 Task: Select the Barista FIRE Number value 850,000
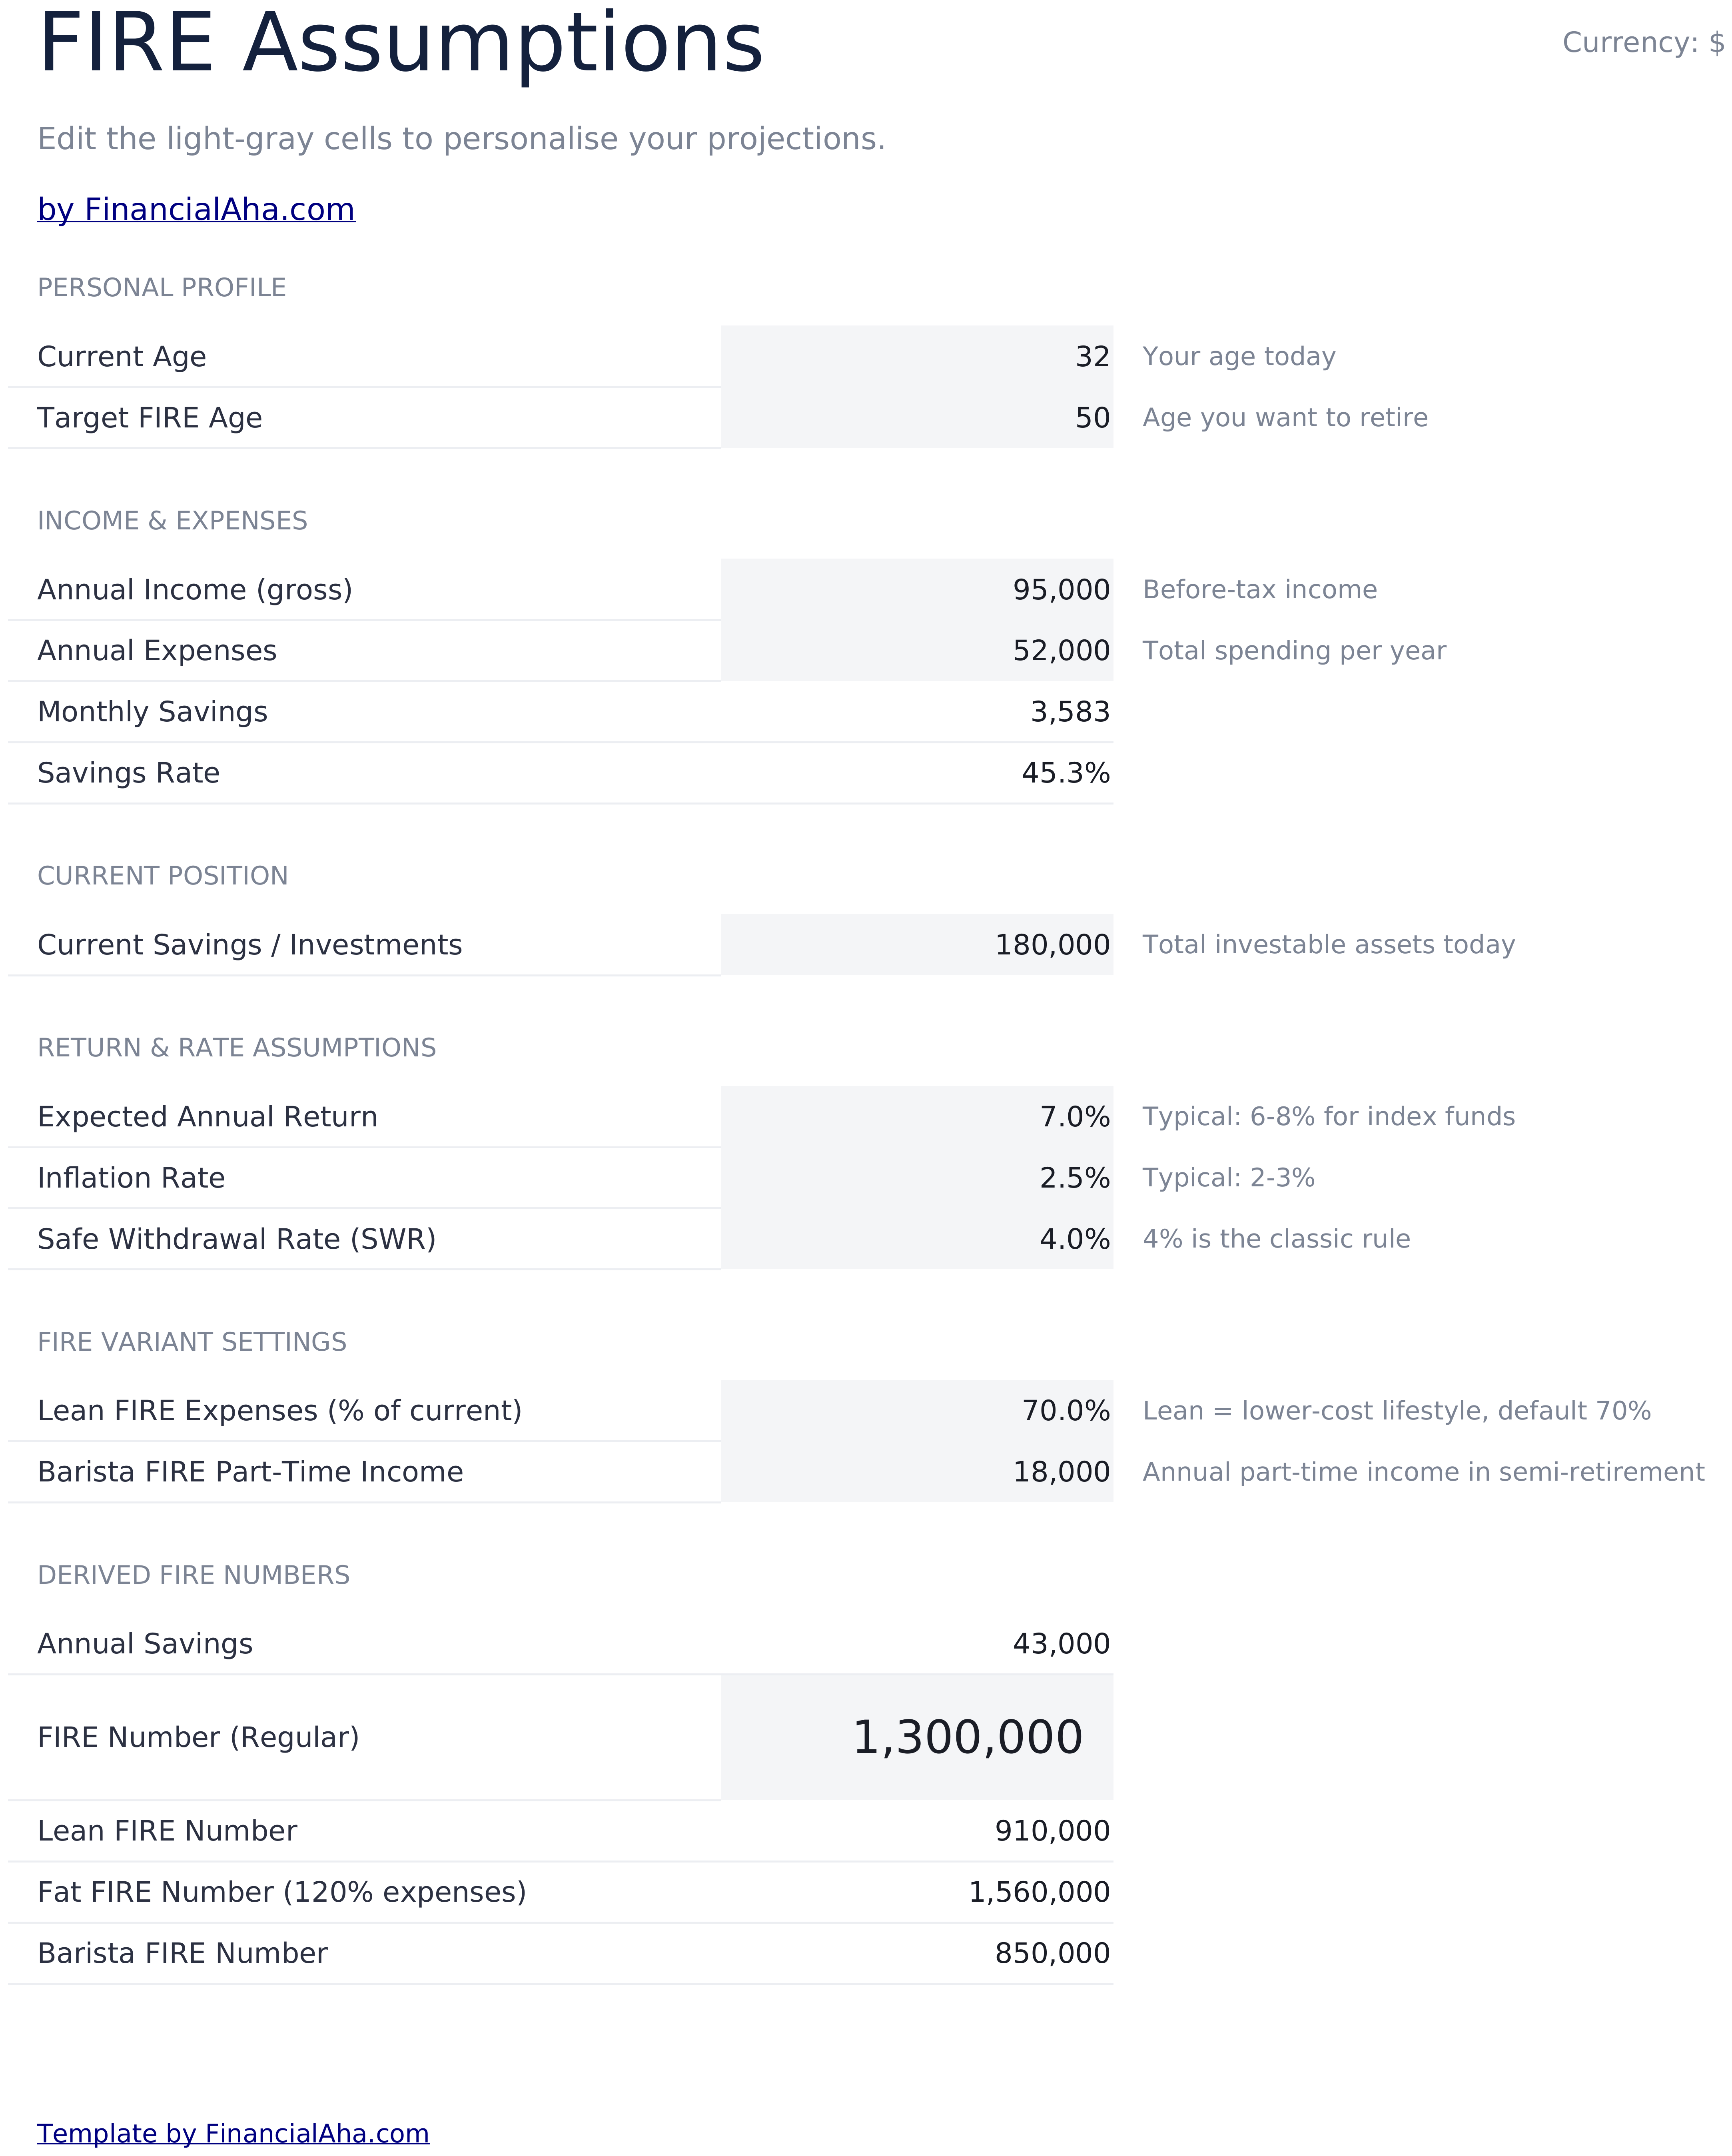click(x=1052, y=1953)
